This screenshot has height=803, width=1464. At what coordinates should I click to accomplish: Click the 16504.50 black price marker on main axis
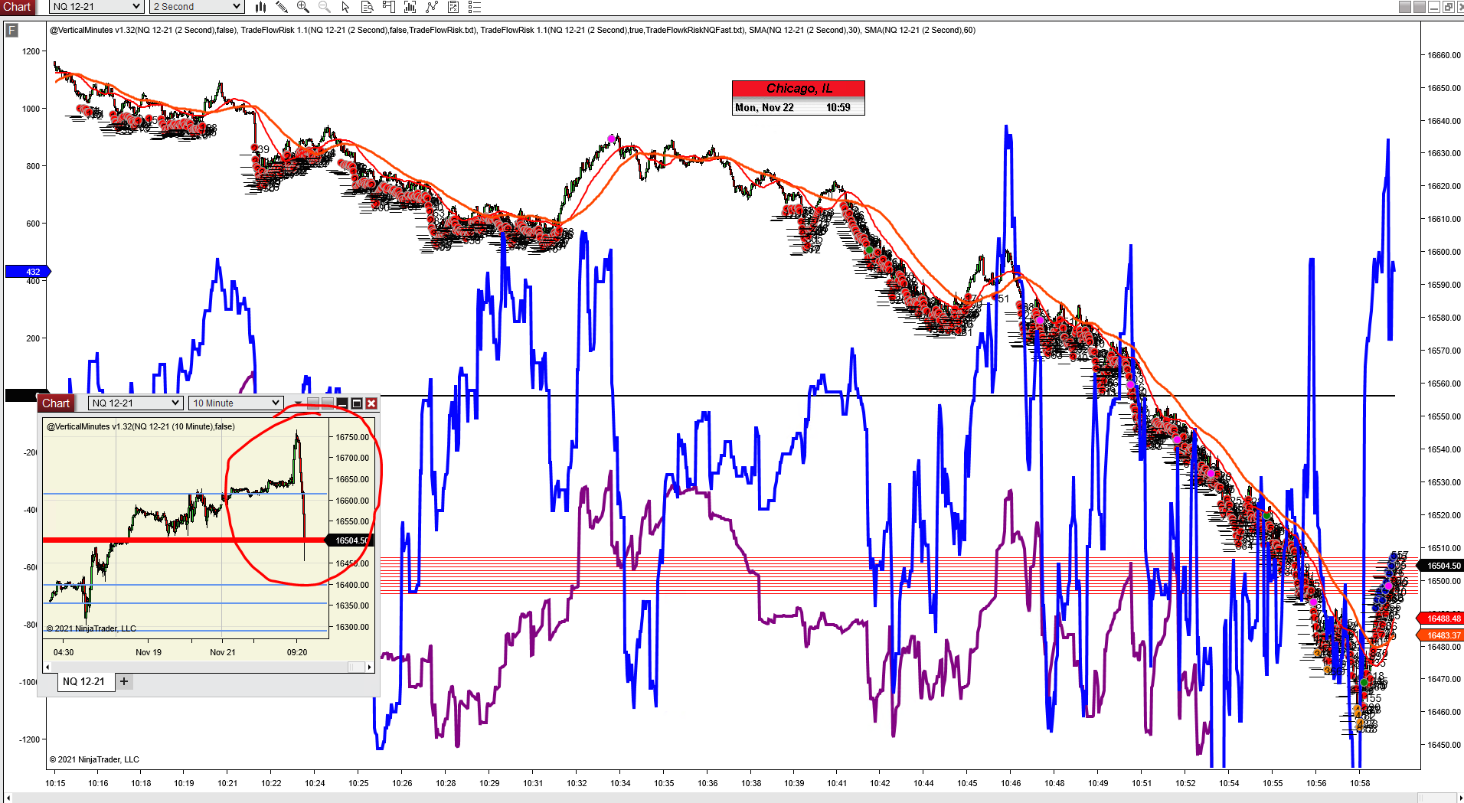(x=1441, y=566)
